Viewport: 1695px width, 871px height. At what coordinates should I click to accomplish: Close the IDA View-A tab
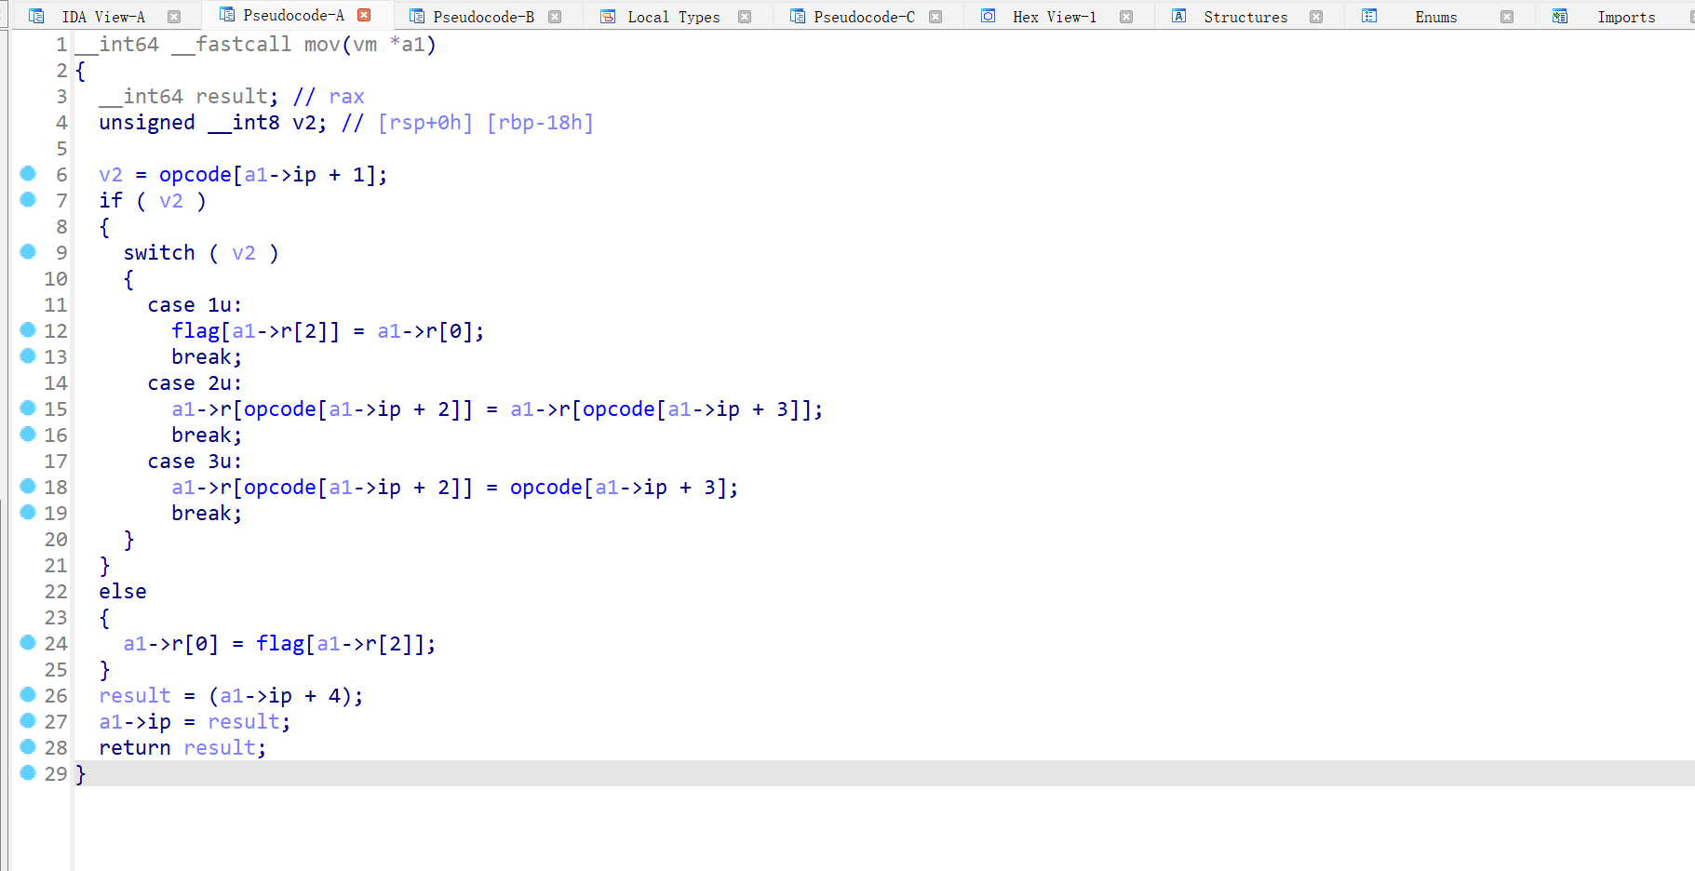[x=174, y=17]
